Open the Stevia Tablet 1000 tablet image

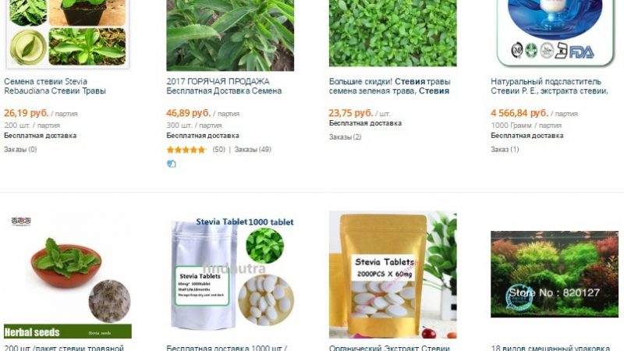[x=230, y=275]
